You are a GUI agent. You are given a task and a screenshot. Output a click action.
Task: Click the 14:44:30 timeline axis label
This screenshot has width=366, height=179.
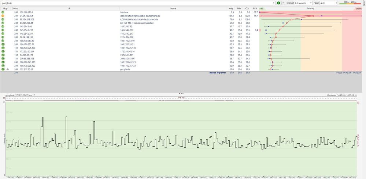point(45,178)
